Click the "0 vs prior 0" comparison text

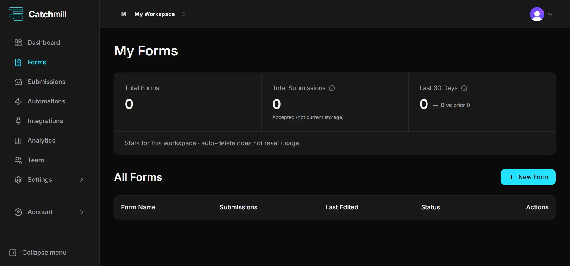click(x=455, y=105)
